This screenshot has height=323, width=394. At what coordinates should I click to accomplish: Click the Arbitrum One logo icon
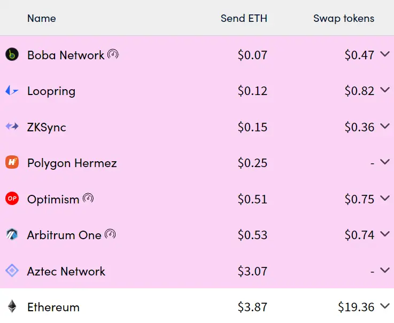(x=12, y=234)
